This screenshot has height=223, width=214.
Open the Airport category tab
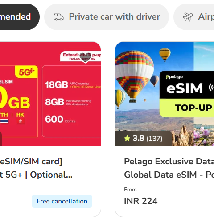coord(194,17)
